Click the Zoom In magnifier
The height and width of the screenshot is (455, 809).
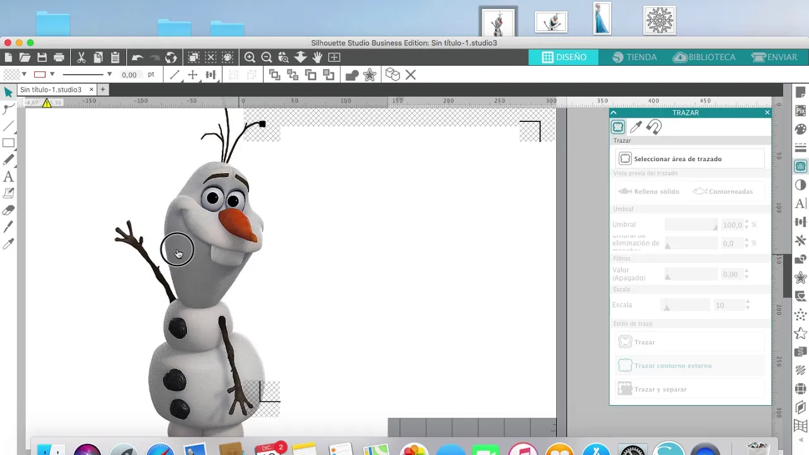(250, 58)
